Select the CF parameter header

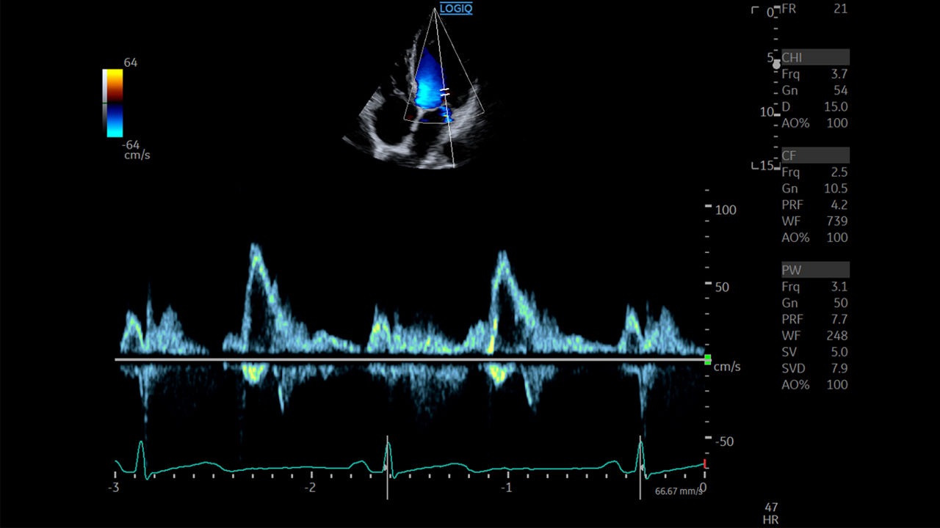[815, 155]
